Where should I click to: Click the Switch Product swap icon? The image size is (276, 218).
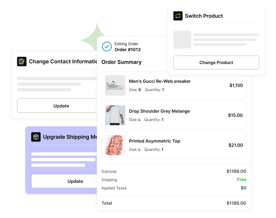[178, 16]
